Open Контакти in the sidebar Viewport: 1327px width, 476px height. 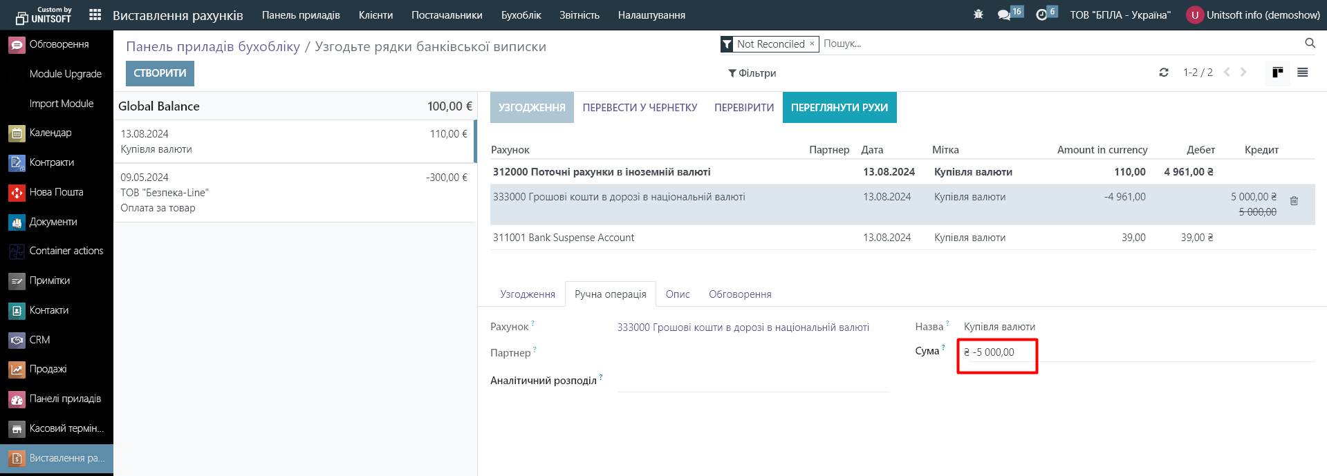click(57, 310)
